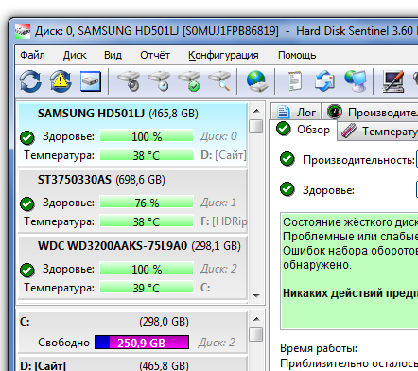The width and height of the screenshot is (418, 371).
Task: Open the Вид menu
Action: click(113, 55)
